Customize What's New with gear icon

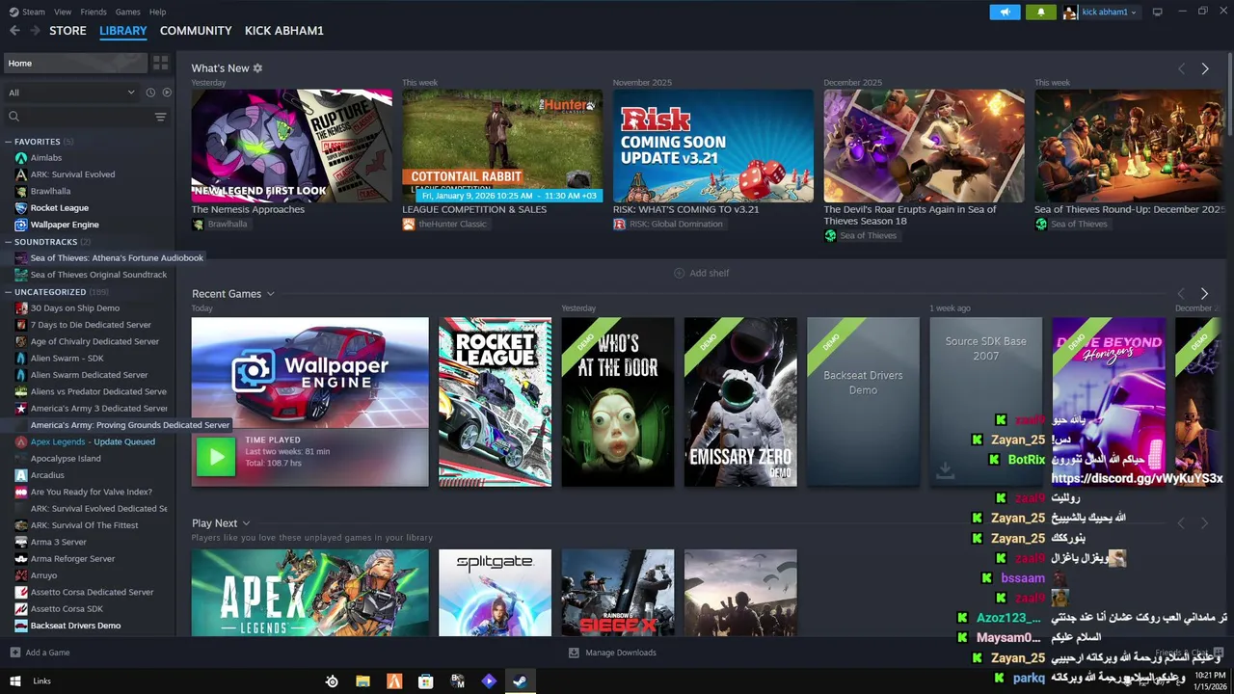point(257,68)
